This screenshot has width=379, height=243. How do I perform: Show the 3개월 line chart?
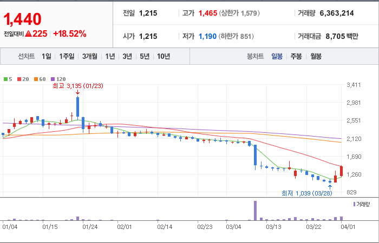[90, 56]
